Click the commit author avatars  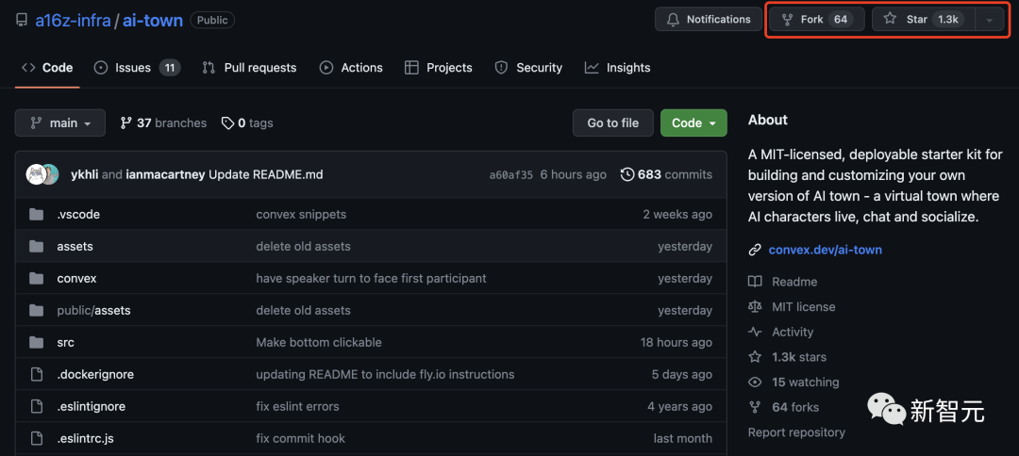pyautogui.click(x=42, y=174)
